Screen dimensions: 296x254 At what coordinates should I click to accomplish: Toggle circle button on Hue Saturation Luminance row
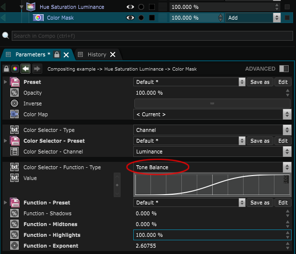pos(141,7)
